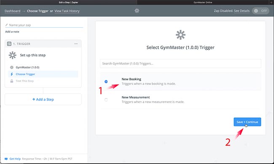Open the three-dot menu on the Trigger card

tap(76, 44)
